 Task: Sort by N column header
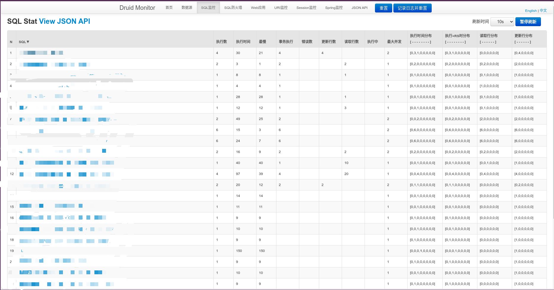click(11, 42)
